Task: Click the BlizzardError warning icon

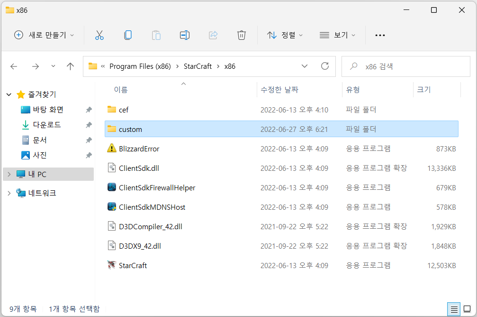Action: tap(112, 149)
